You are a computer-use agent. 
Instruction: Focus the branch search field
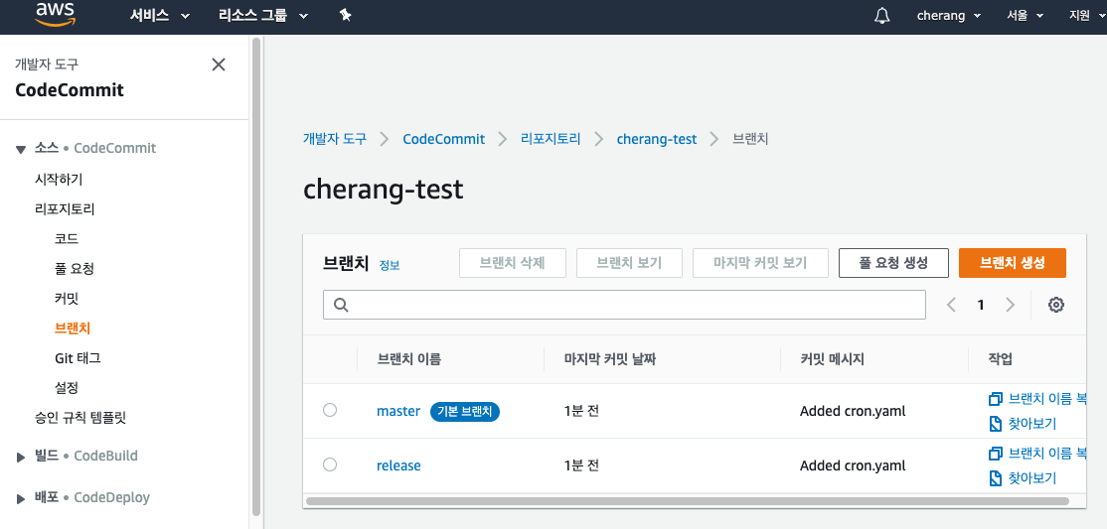click(624, 305)
